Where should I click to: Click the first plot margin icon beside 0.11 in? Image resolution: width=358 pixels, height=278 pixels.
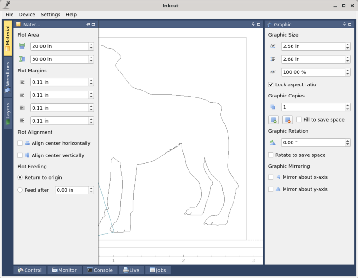[22, 82]
